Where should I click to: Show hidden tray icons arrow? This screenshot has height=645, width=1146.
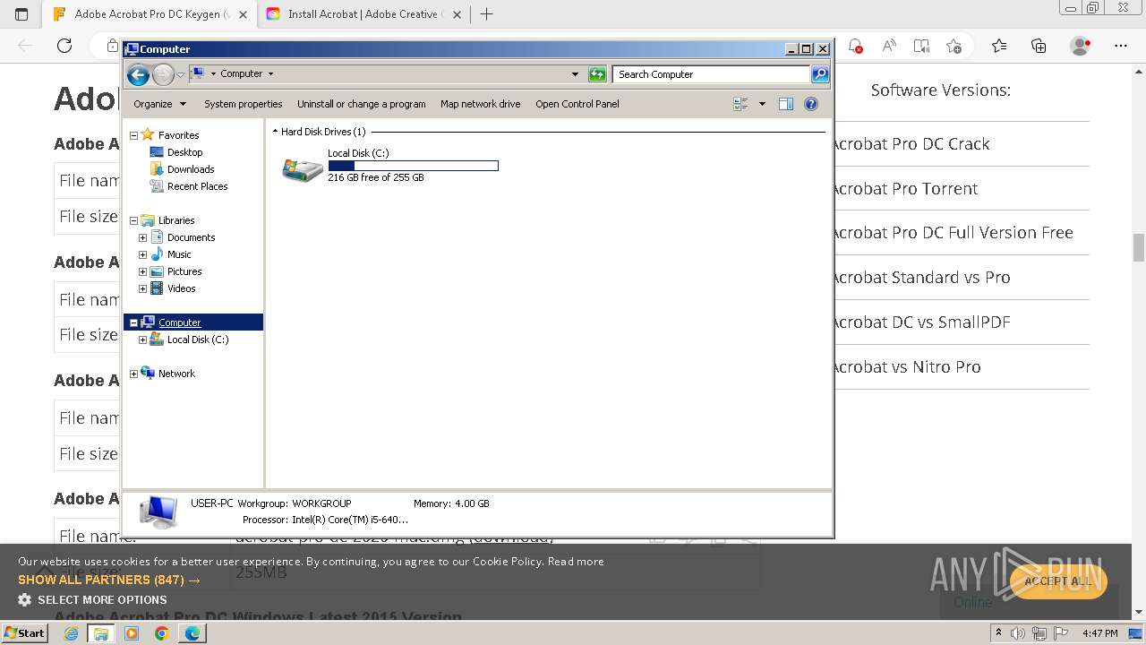click(x=998, y=633)
